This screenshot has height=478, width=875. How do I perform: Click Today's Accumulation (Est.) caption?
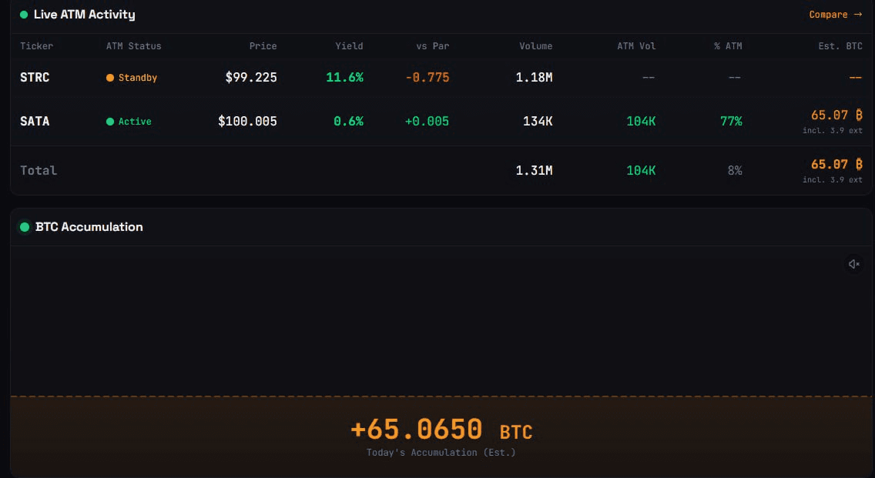(x=441, y=453)
